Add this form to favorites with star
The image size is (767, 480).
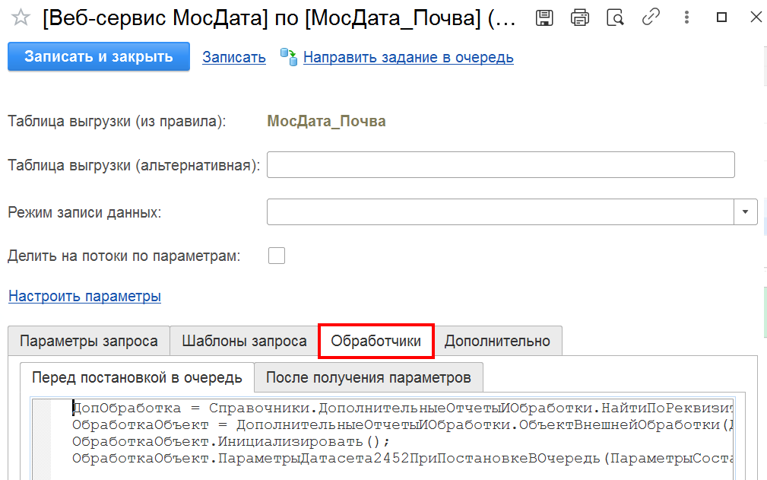(x=22, y=17)
